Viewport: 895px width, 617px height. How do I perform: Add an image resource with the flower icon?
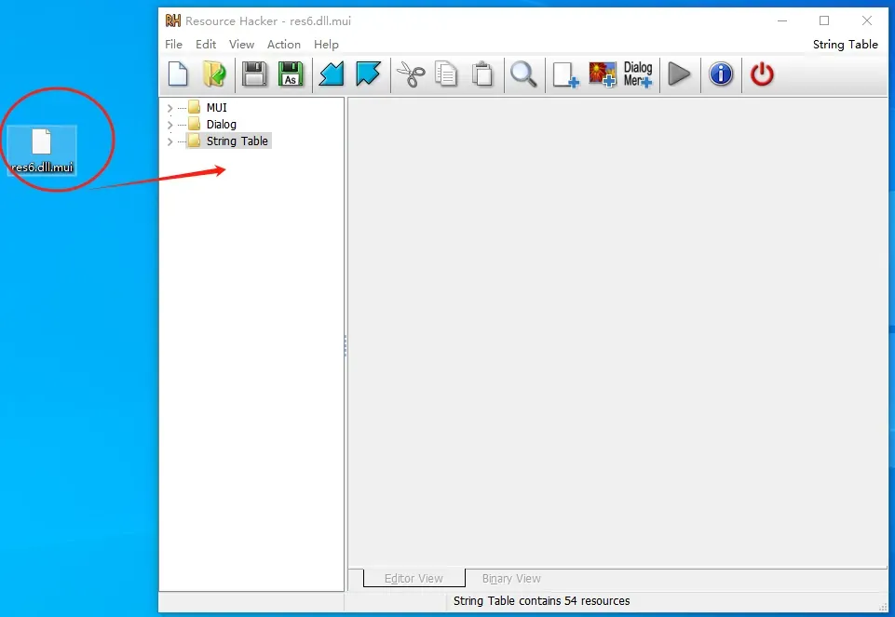pos(603,74)
